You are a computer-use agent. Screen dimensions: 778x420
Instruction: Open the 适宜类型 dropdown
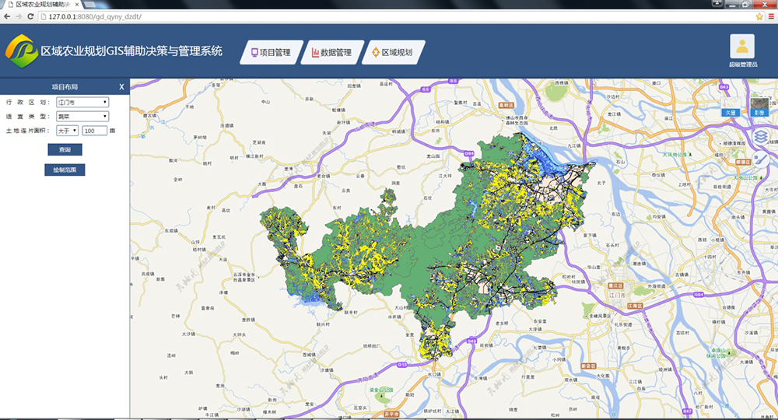coord(82,116)
